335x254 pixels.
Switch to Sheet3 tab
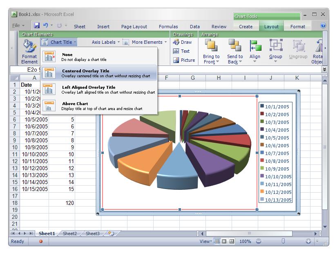[93, 234]
